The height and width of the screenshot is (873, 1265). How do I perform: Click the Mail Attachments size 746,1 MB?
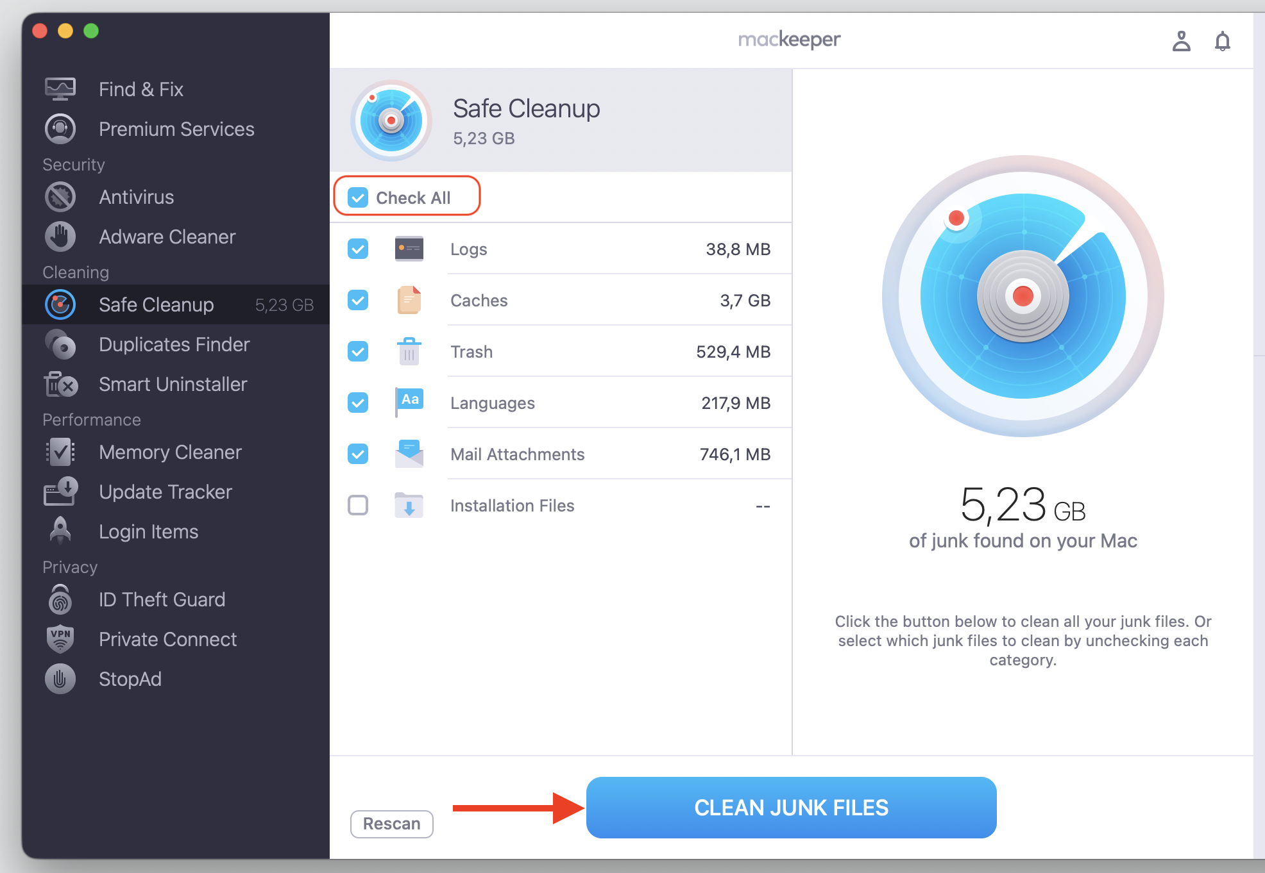[735, 454]
